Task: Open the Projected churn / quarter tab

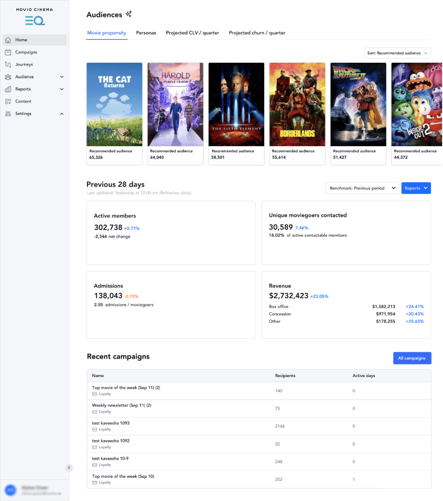Action: pyautogui.click(x=257, y=33)
